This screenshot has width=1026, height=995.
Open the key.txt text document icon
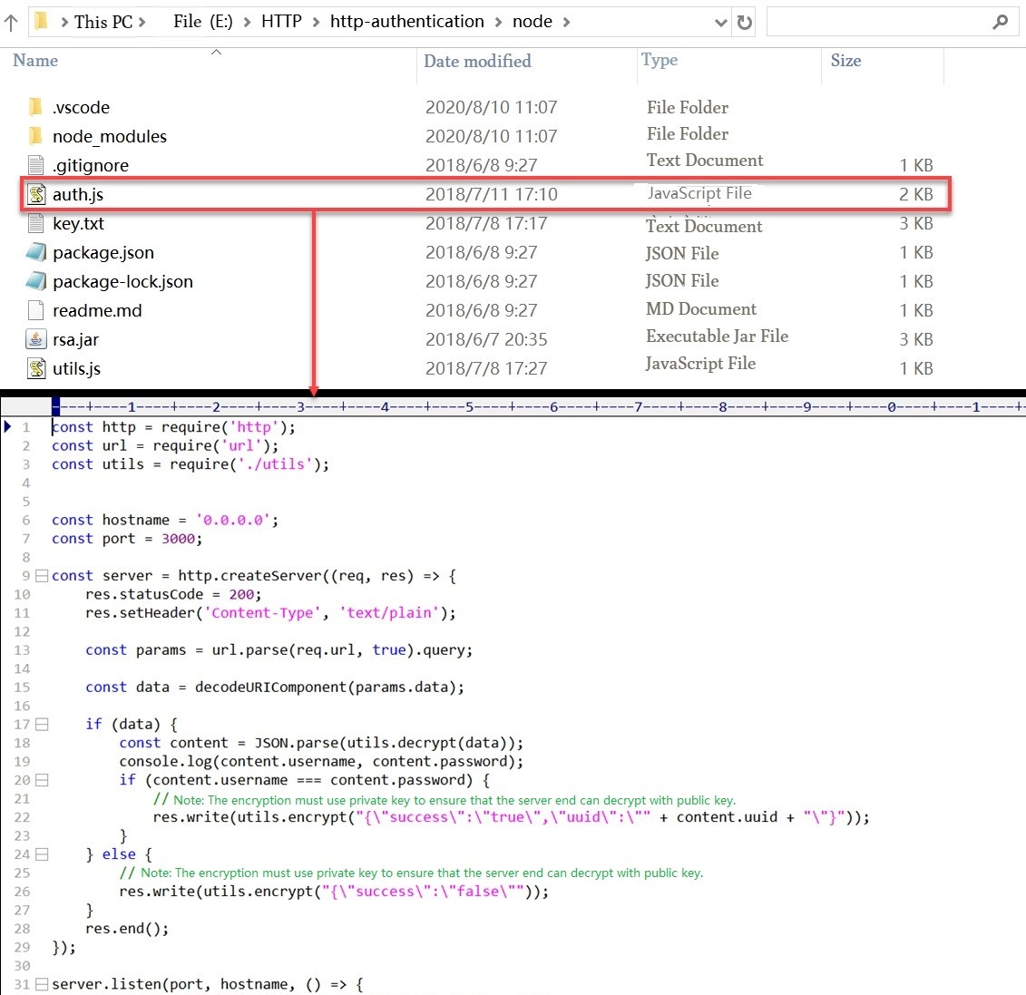pos(36,223)
